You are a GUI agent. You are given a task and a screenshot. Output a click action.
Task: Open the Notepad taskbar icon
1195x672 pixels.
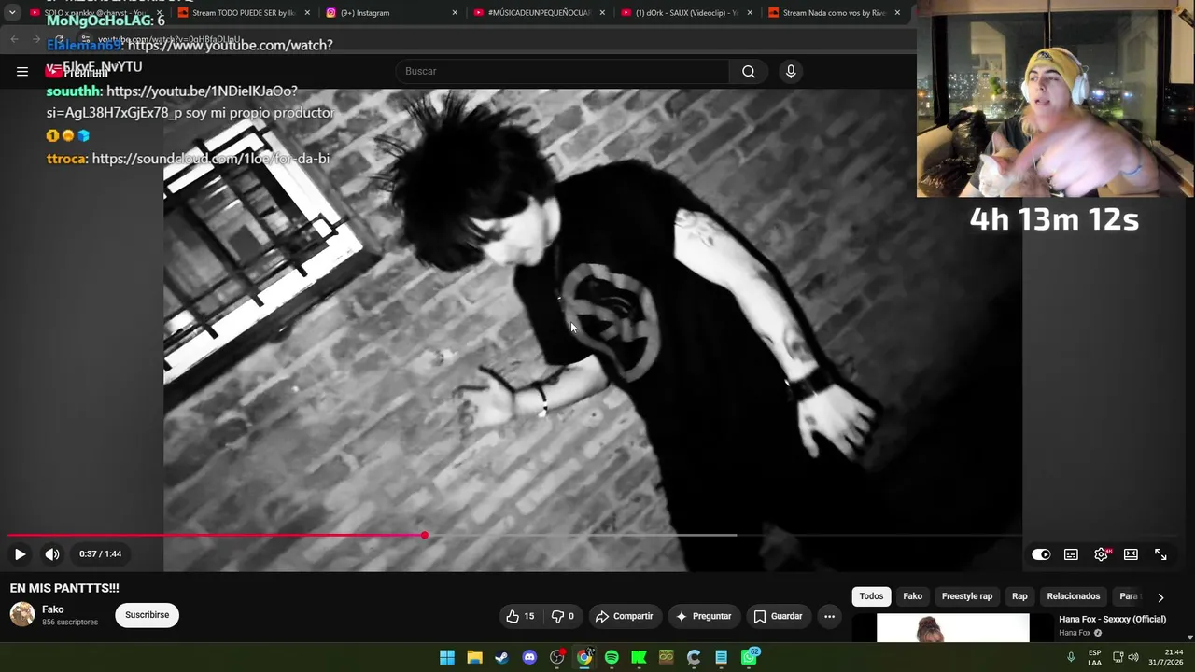(721, 657)
